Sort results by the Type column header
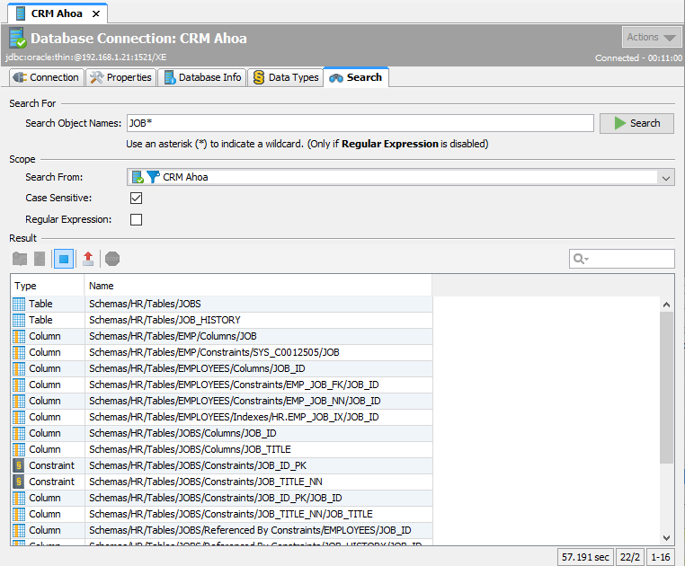 tap(47, 286)
